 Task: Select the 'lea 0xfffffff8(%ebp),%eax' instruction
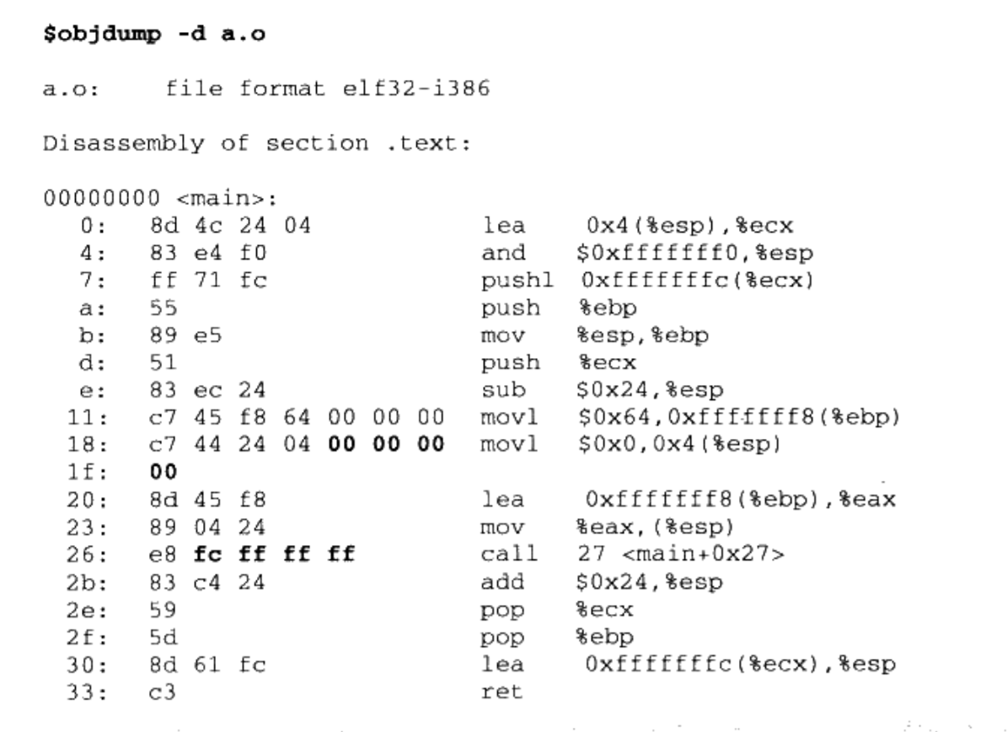(x=688, y=500)
